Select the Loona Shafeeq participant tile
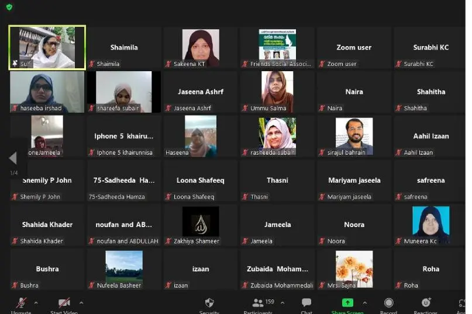 pos(201,180)
